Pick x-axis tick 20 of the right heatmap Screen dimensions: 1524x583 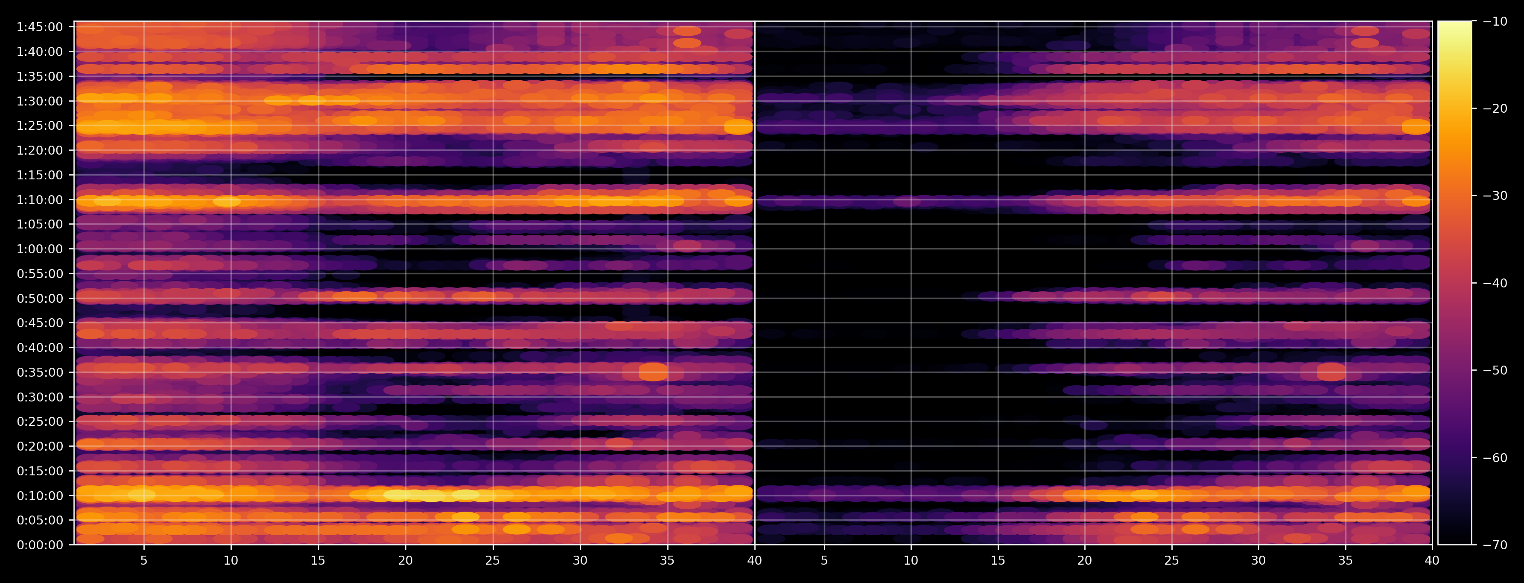tap(1085, 560)
